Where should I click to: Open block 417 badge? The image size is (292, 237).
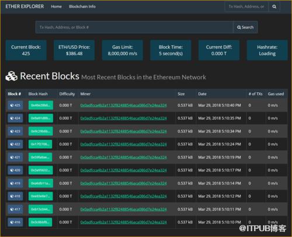coord(15,209)
